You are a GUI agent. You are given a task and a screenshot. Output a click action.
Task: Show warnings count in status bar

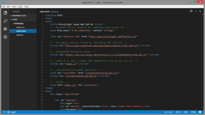tap(14, 112)
